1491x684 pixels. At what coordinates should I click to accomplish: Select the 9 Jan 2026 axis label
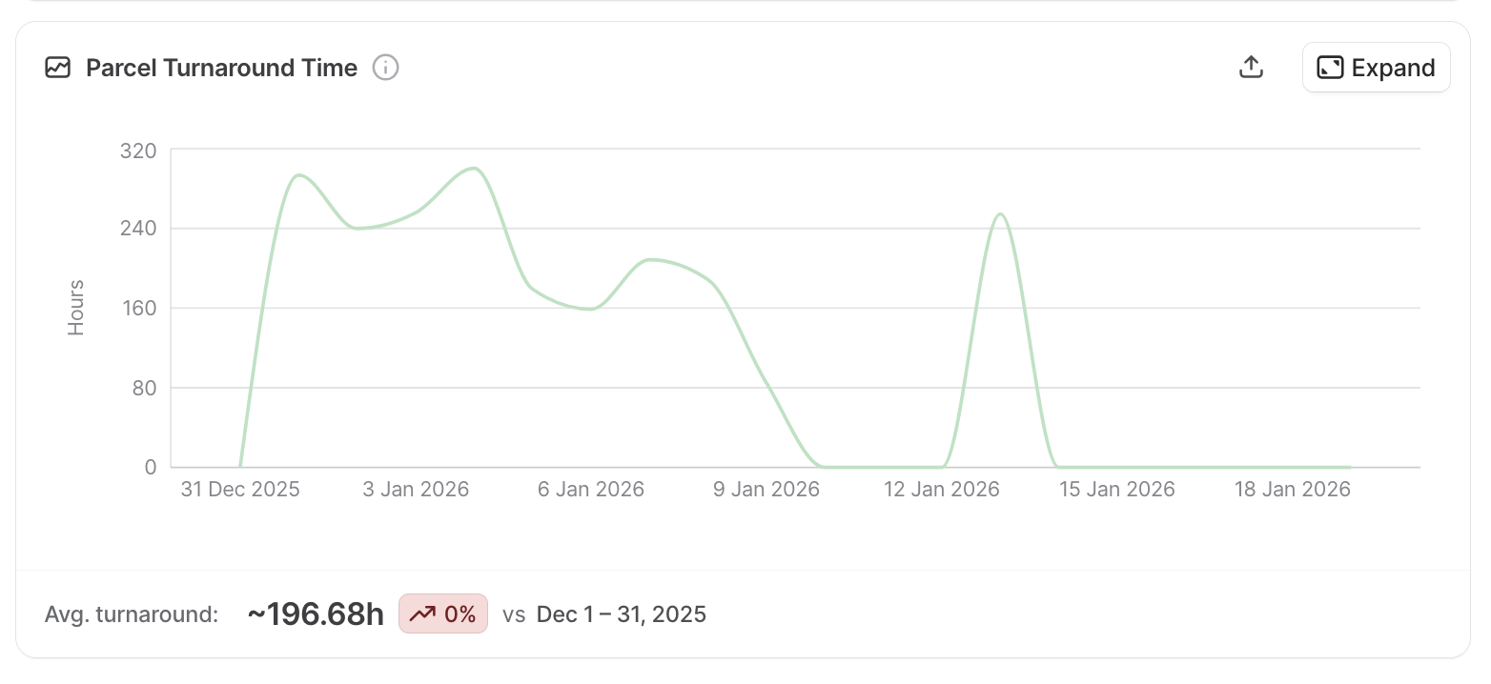[766, 489]
